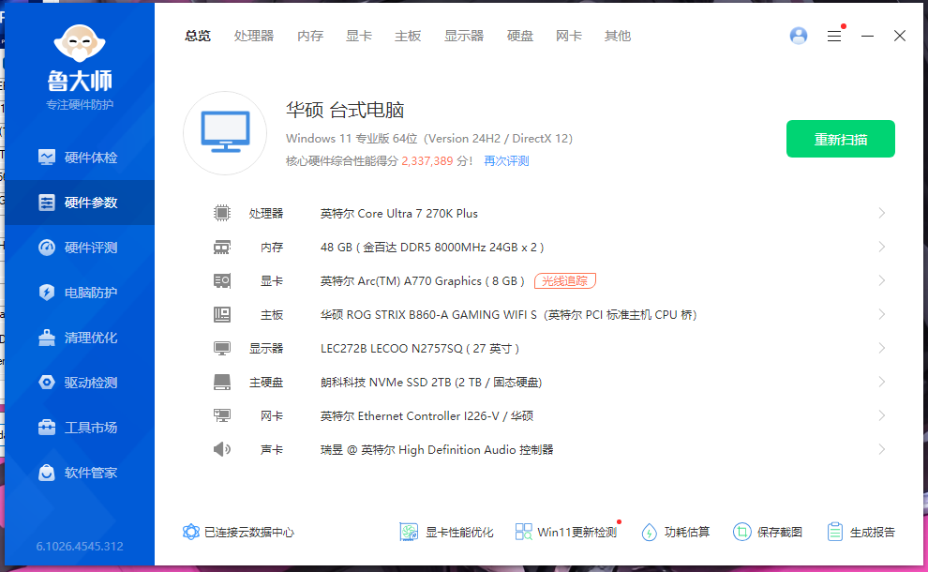Switch to the 其他 tab
The image size is (928, 572).
tap(618, 36)
